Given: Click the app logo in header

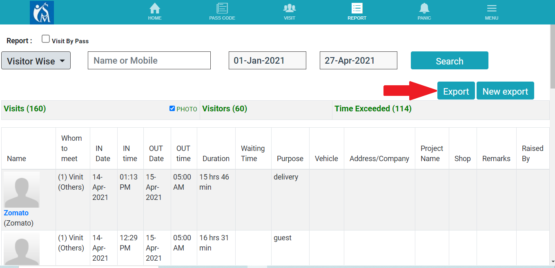Looking at the screenshot, I should pyautogui.click(x=42, y=12).
